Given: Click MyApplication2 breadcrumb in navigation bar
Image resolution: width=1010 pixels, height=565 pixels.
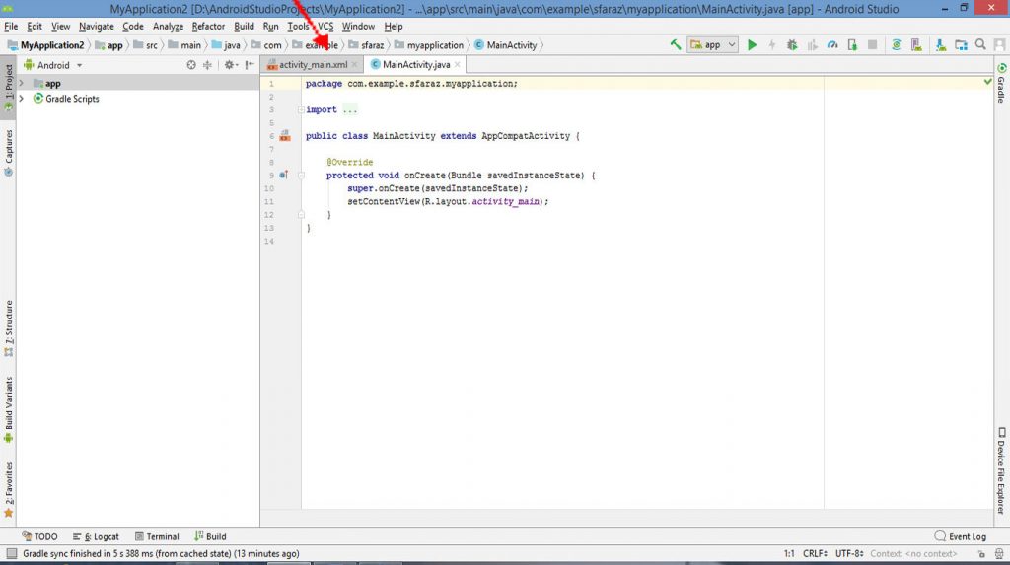Looking at the screenshot, I should point(45,45).
